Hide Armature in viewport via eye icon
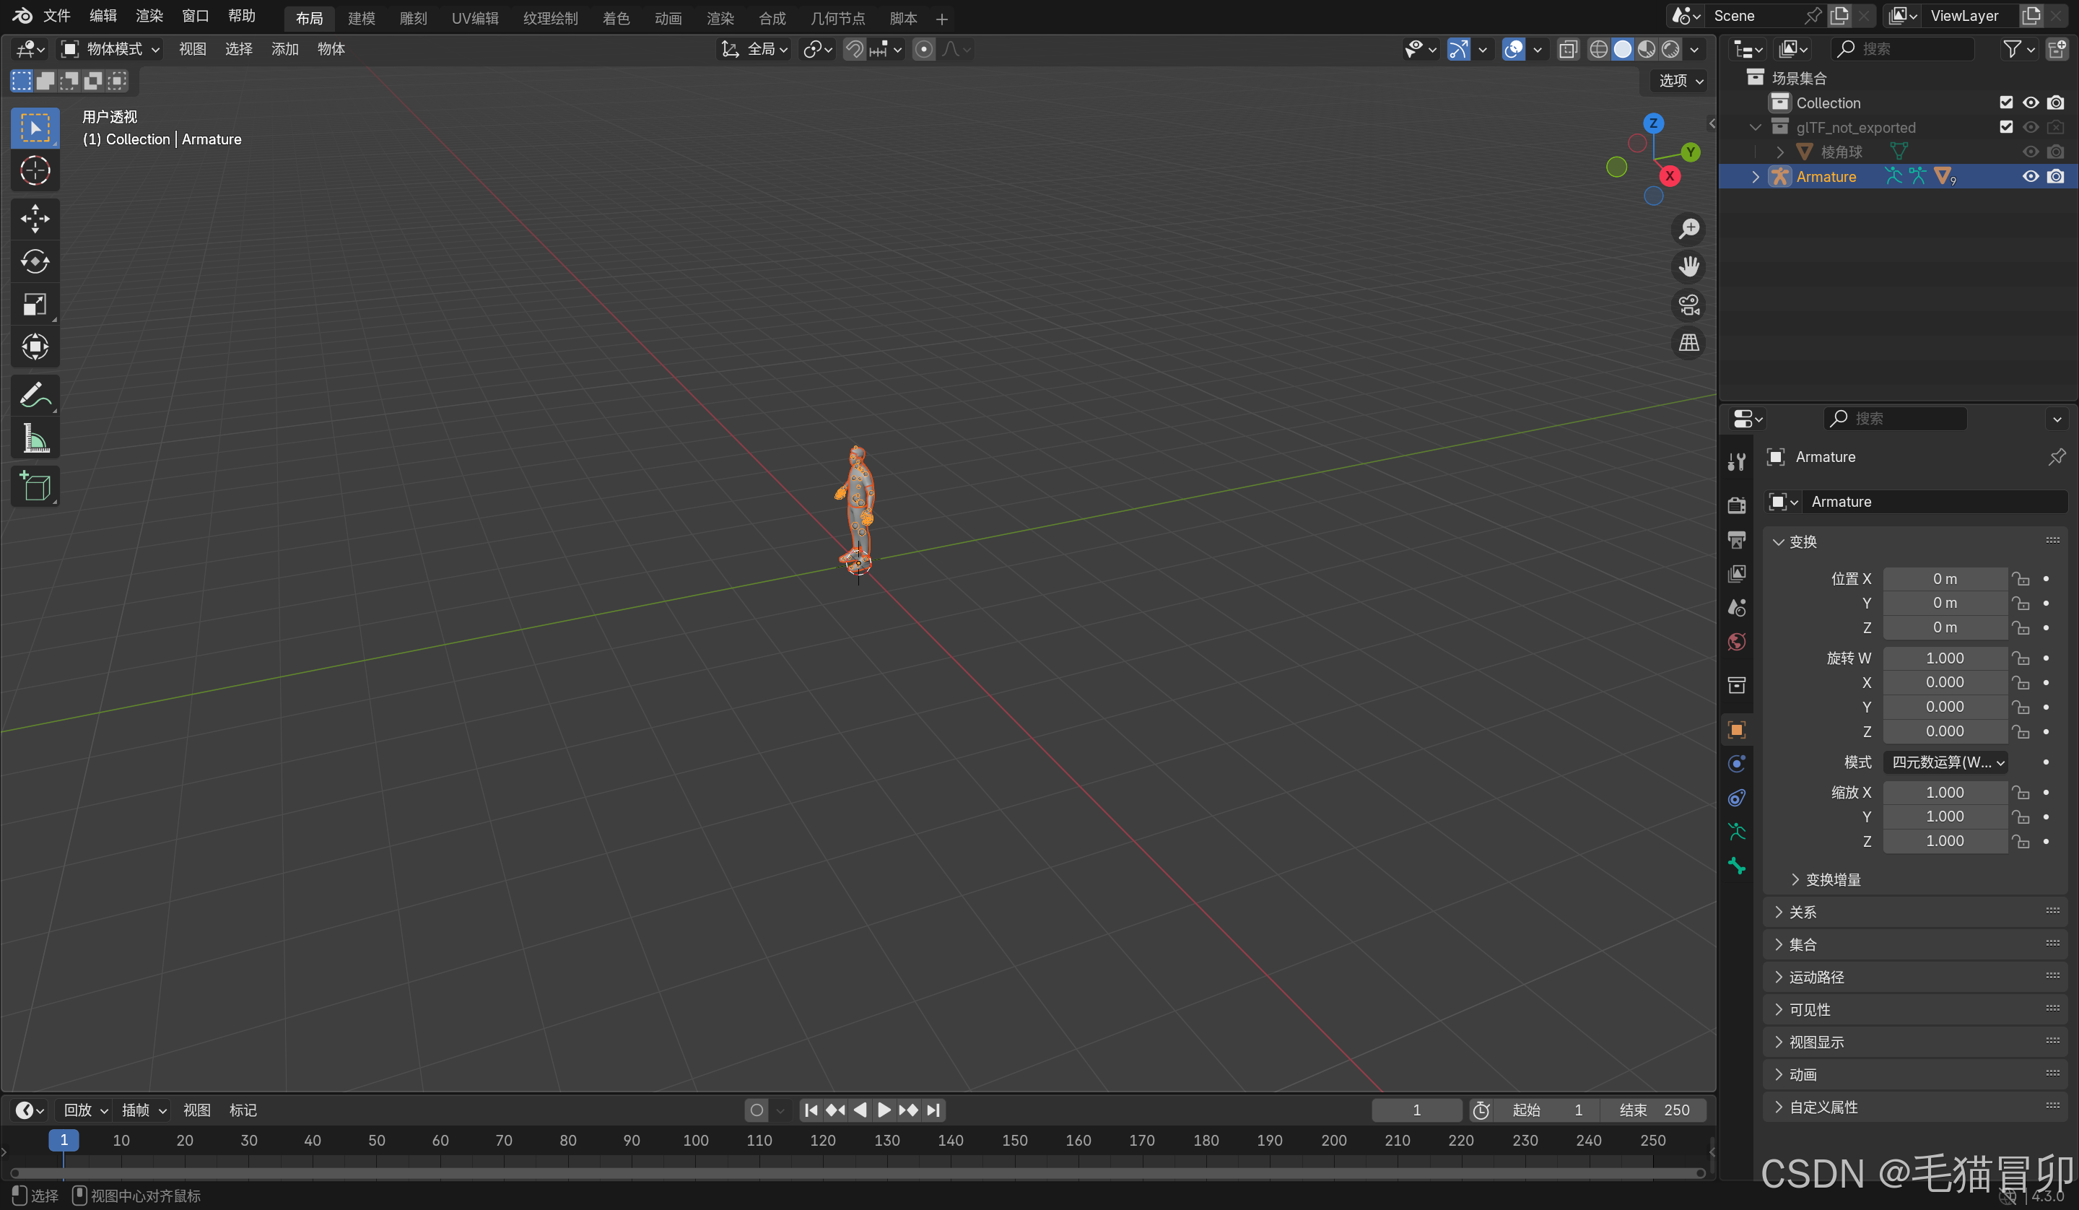Image resolution: width=2079 pixels, height=1210 pixels. point(2031,177)
